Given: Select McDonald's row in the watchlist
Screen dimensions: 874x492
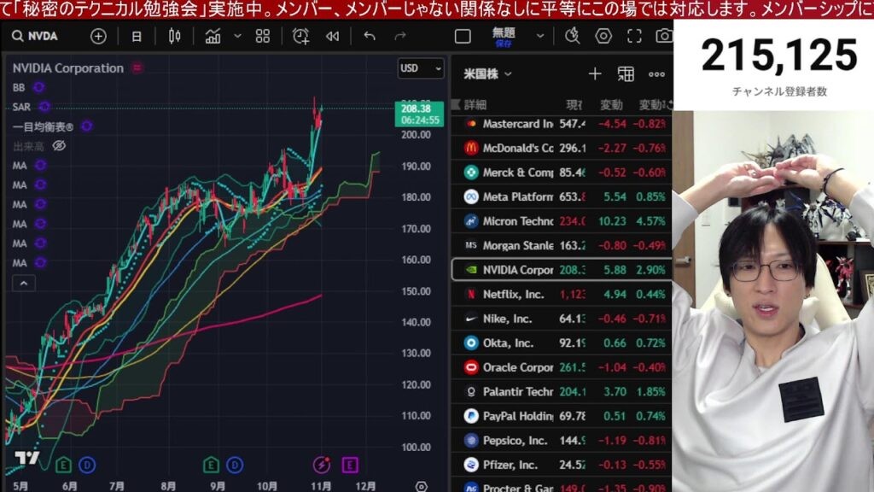Looking at the screenshot, I should [562, 148].
